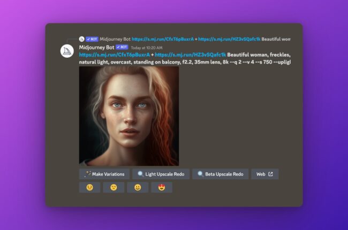Viewport: 348px width, 230px height.
Task: React with the disappointed face emoji button
Action: pyautogui.click(x=89, y=187)
